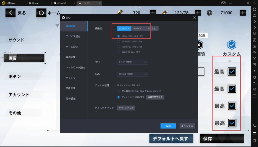258x147 pixels.
Task: Open 詳細設定 settings section
Action: pyautogui.click(x=74, y=26)
